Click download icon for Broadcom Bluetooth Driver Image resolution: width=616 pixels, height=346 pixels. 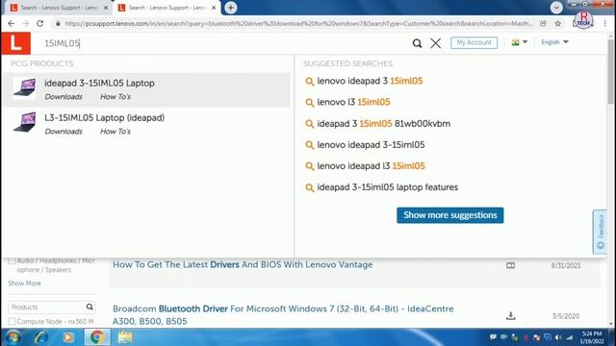(510, 316)
